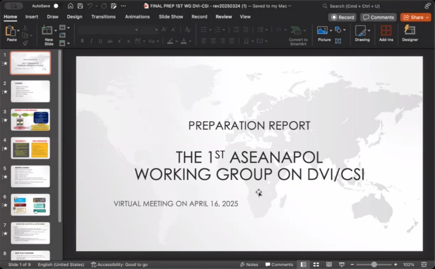Switch to Slide Sorter view
435x269 pixels.
pyautogui.click(x=316, y=265)
